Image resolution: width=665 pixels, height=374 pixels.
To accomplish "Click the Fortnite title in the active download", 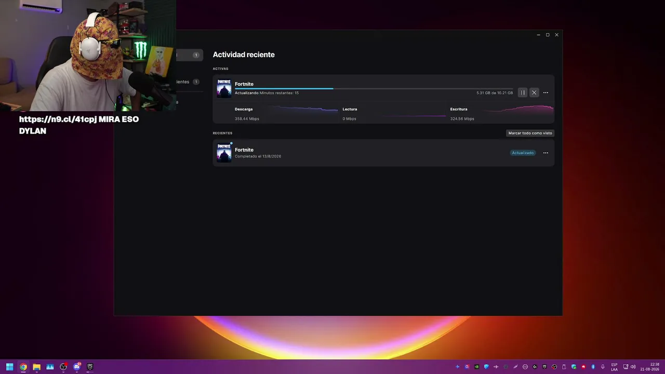I will coord(244,84).
